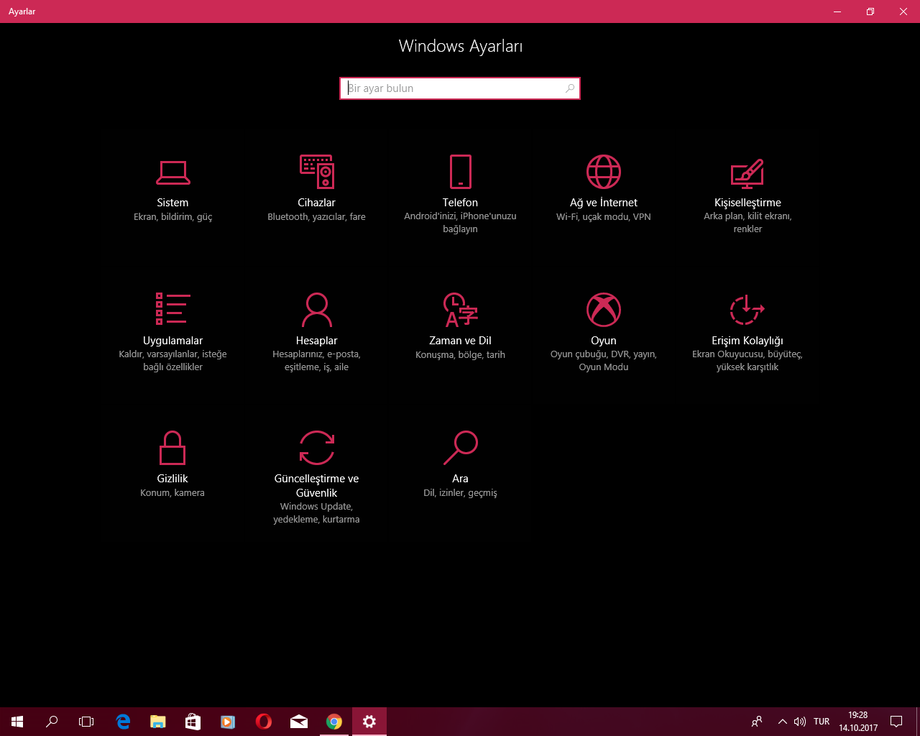Image resolution: width=920 pixels, height=736 pixels.
Task: Open Zaman ve Dil clock icon
Action: click(460, 310)
